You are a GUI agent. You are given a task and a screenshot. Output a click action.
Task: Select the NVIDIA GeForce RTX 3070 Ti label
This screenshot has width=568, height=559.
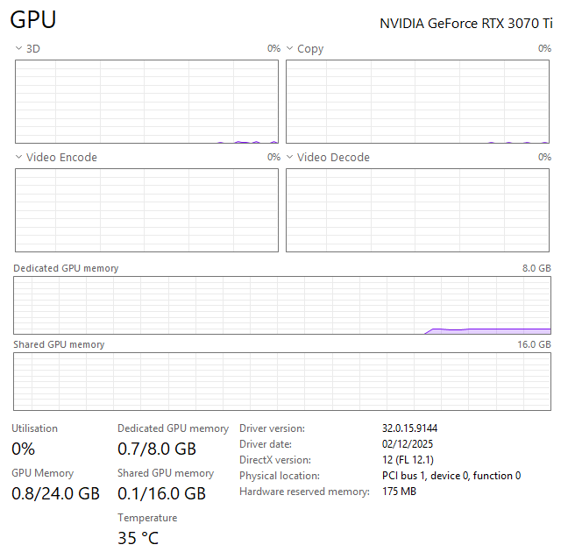tap(465, 24)
